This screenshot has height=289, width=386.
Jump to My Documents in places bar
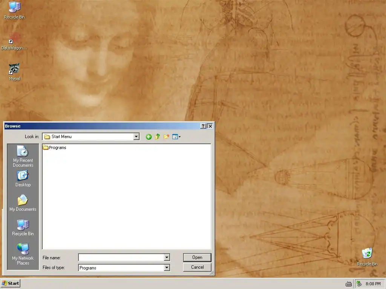(23, 203)
